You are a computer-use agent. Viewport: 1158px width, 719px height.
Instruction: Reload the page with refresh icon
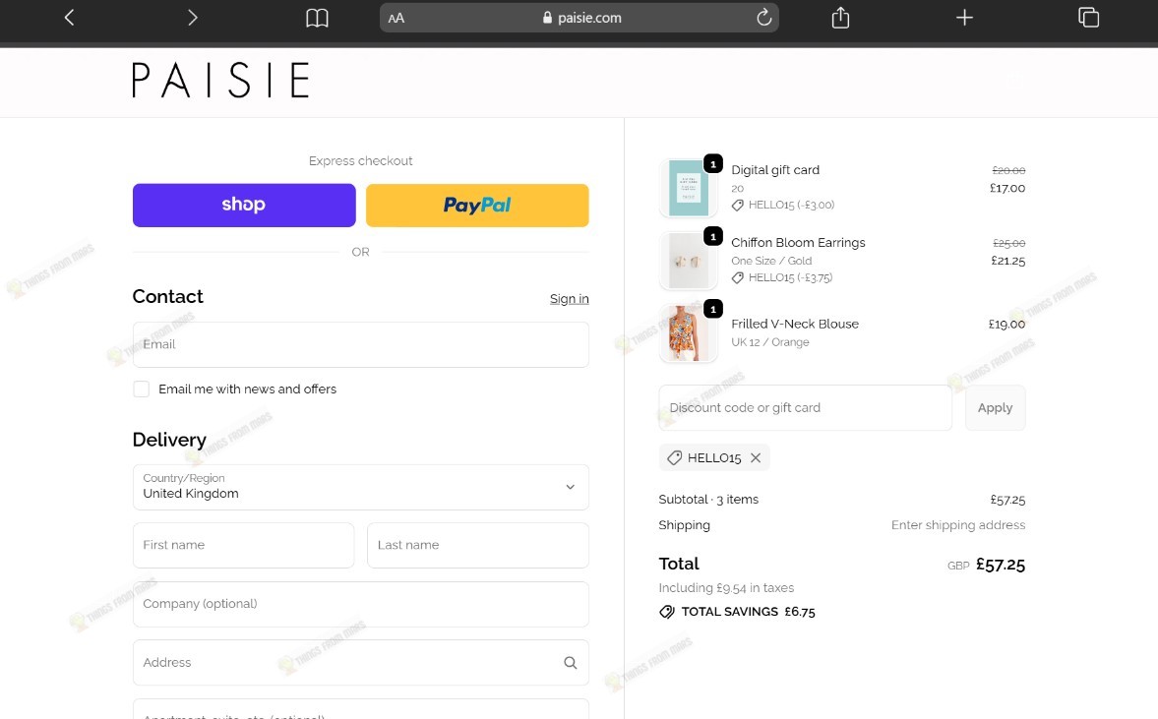(x=763, y=17)
